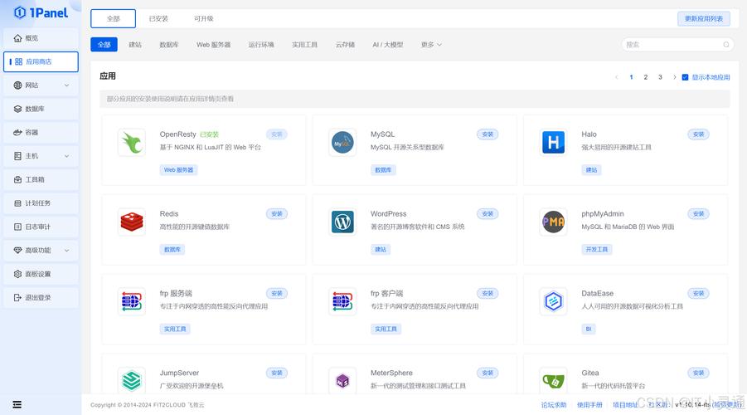Screen dimensions: 747x415
Task: Install Halo with its 安装 button
Action: [x=698, y=134]
